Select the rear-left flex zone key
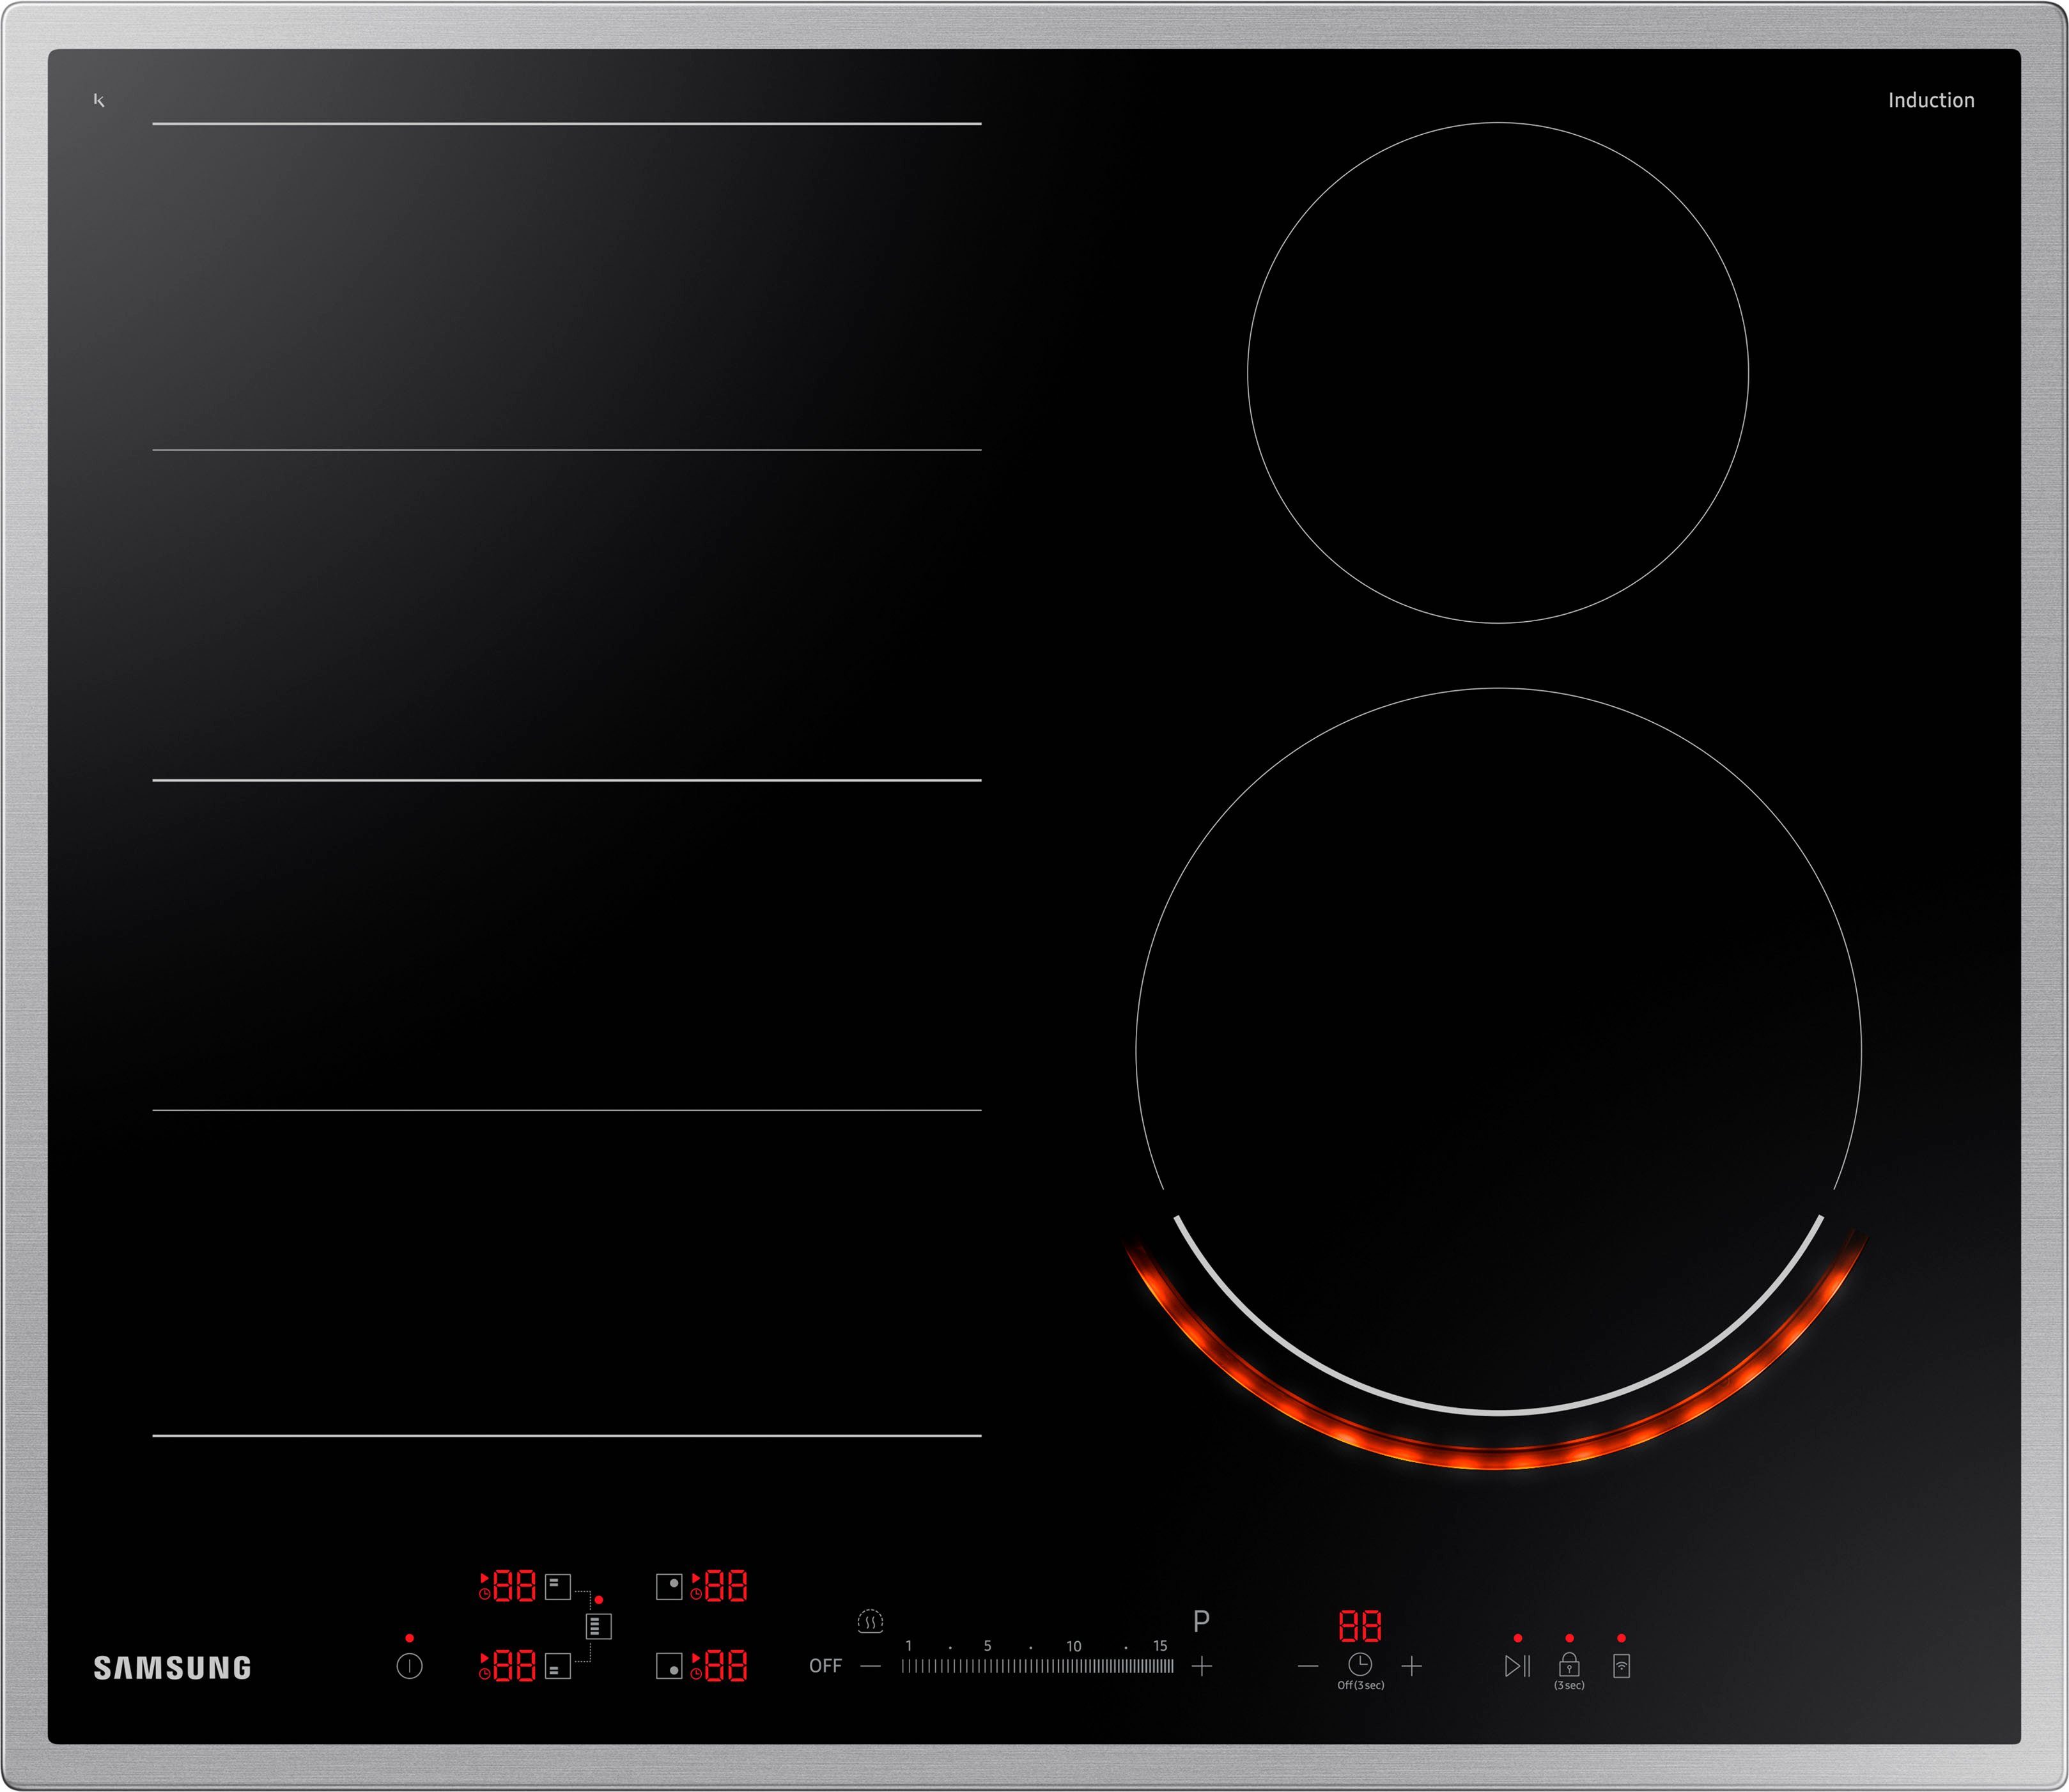 pos(558,1587)
